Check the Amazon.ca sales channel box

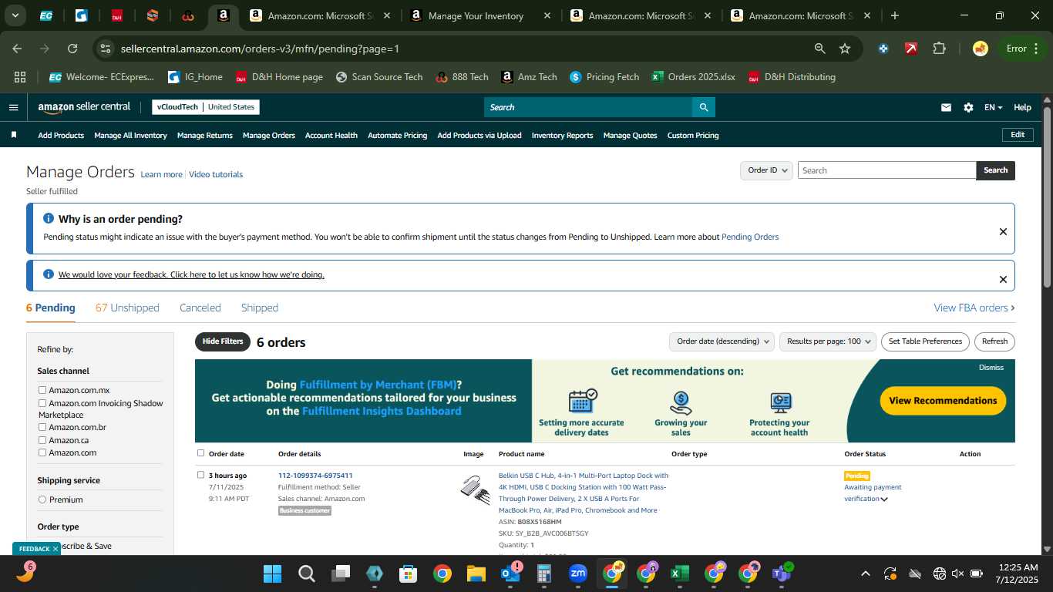pos(42,440)
